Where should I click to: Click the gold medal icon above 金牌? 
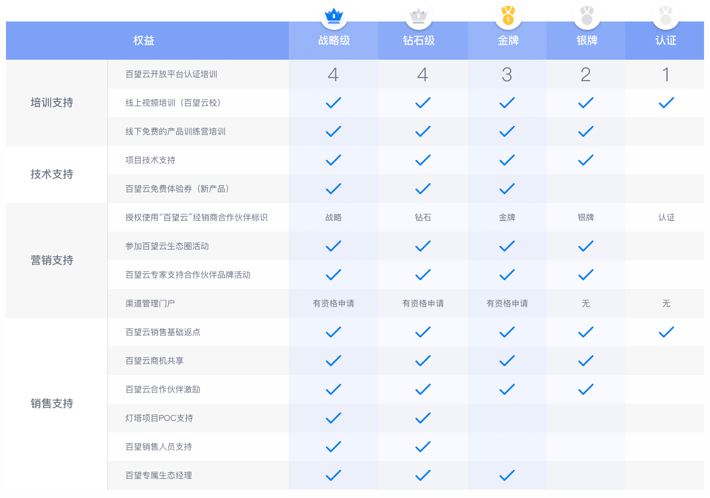pyautogui.click(x=508, y=16)
